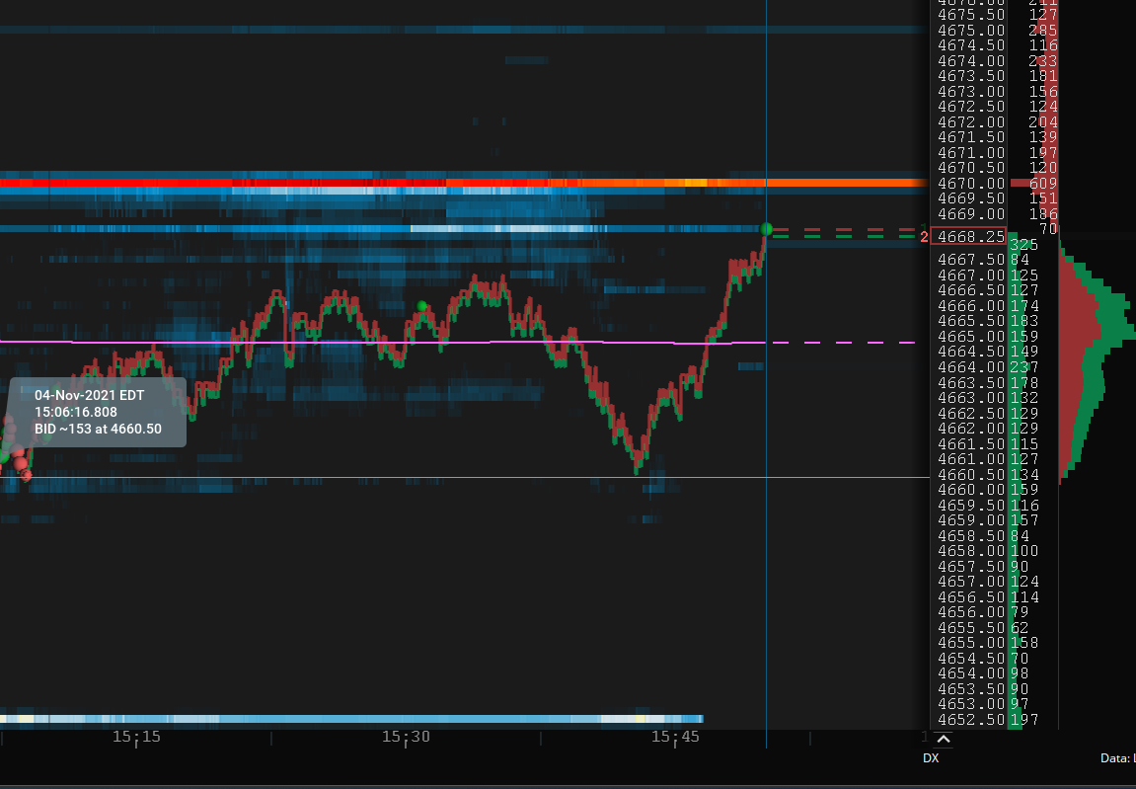Click the DX instrument label
The height and width of the screenshot is (789, 1136).
tap(931, 758)
